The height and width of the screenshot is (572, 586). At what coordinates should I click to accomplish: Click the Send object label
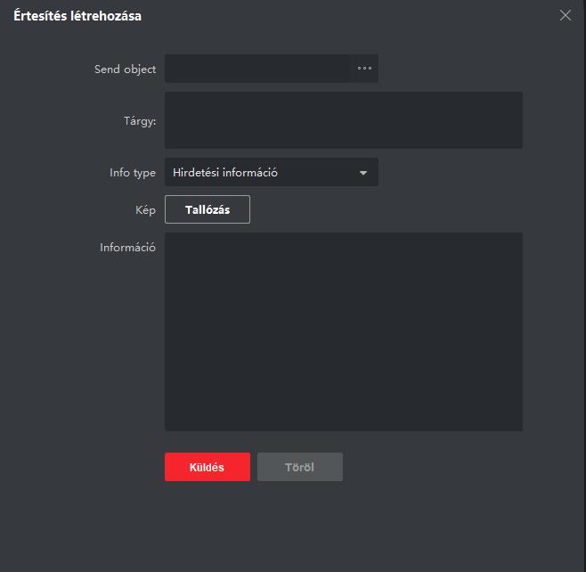click(x=125, y=69)
